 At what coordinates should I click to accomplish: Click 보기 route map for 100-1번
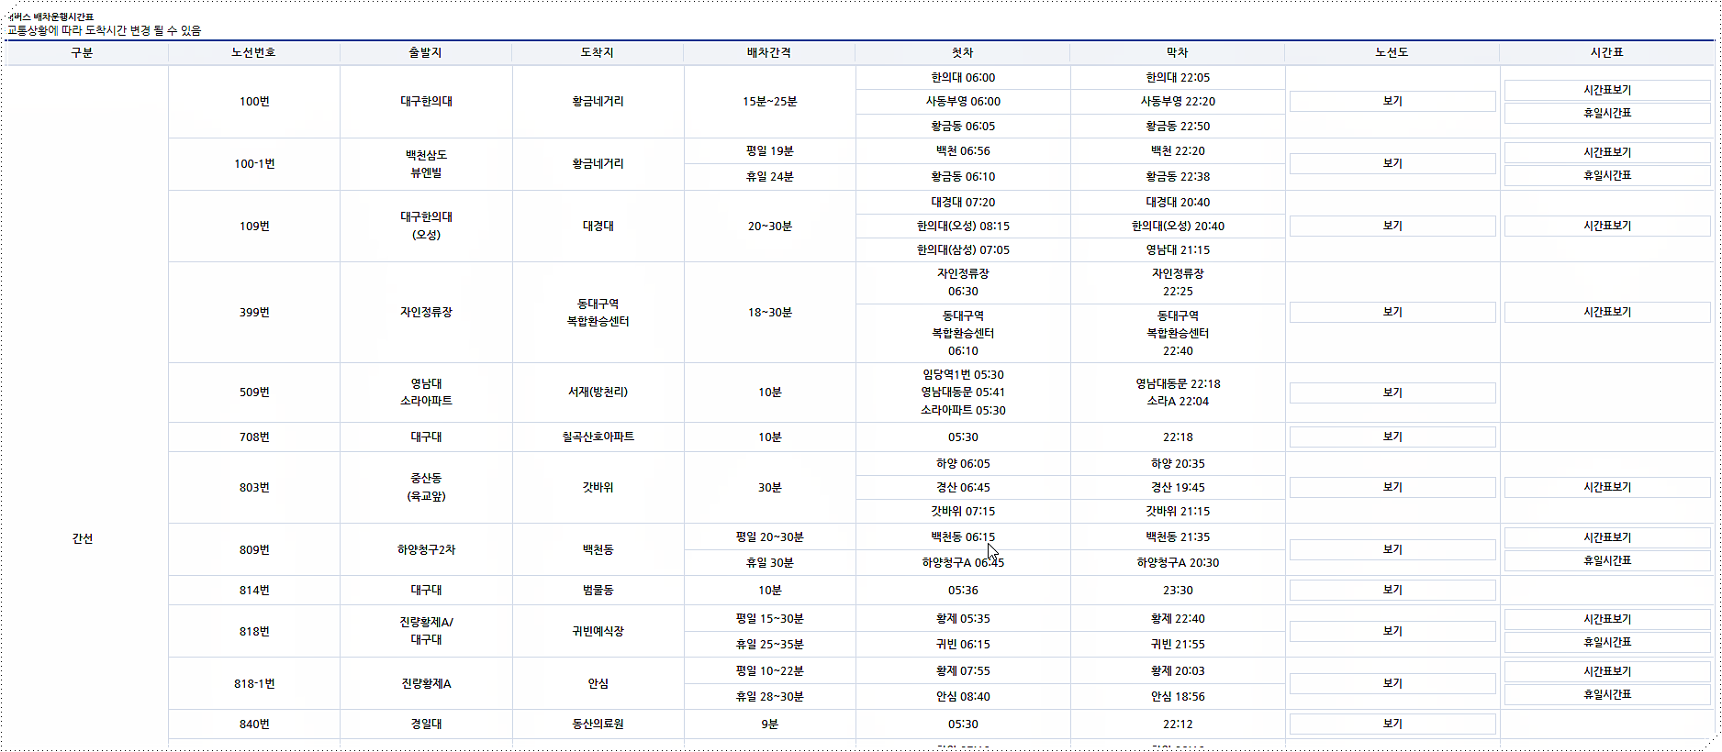(x=1392, y=164)
